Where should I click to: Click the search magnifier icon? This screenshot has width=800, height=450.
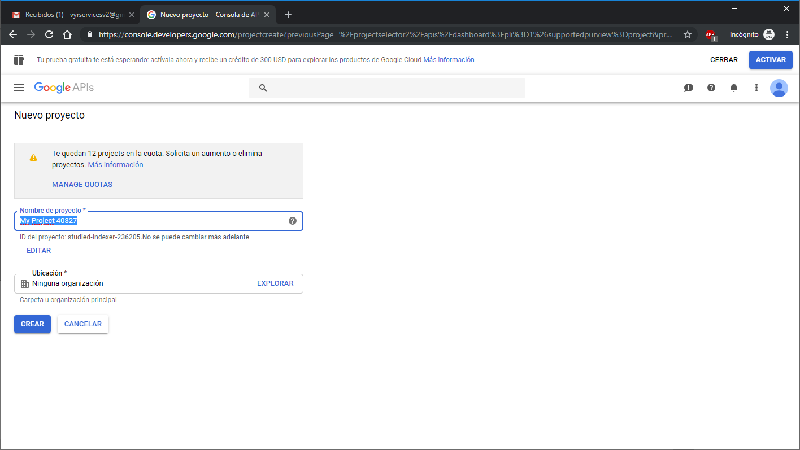pos(263,88)
